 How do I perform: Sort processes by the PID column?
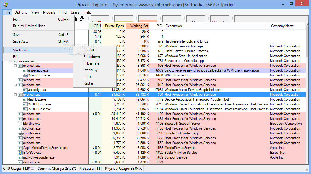159,26
